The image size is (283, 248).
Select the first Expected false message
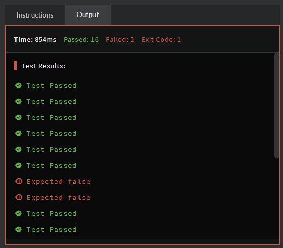58,181
